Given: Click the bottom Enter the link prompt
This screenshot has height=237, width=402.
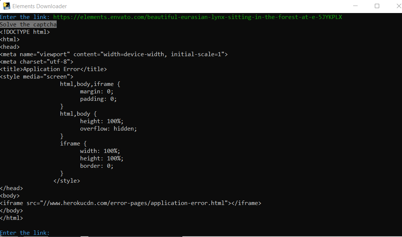Looking at the screenshot, I should (x=25, y=233).
